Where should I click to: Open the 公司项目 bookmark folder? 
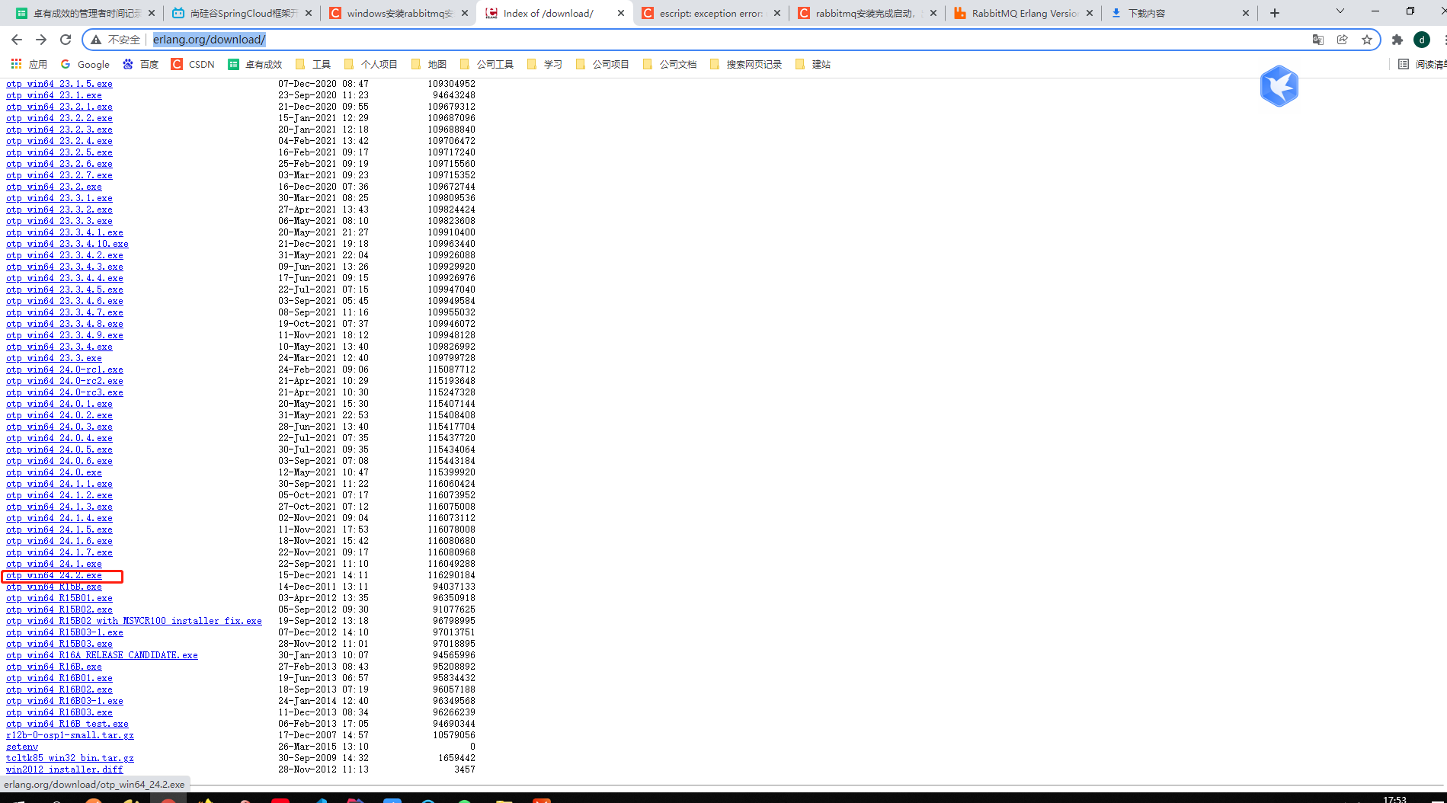pos(603,65)
